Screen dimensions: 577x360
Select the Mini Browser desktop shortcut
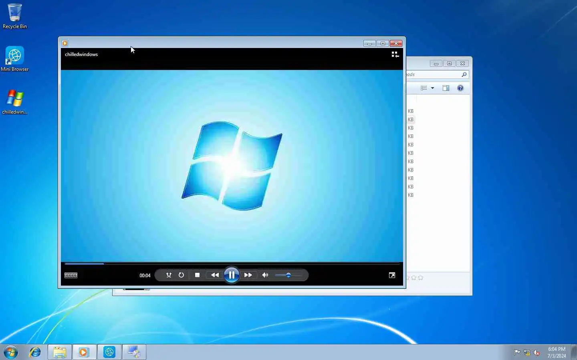pos(15,59)
